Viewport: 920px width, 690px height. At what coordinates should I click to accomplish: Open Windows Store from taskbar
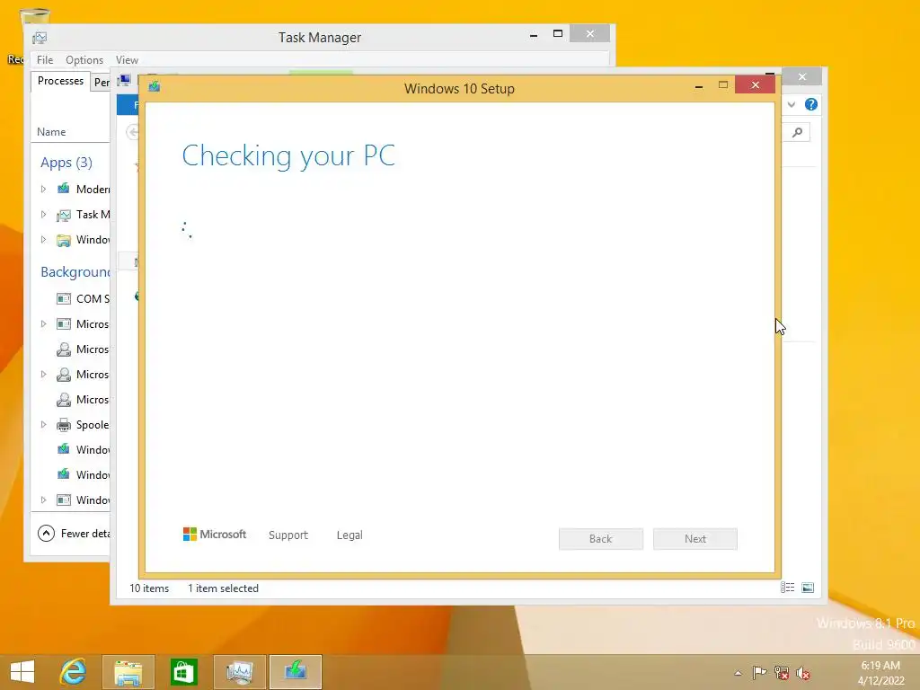coord(183,672)
